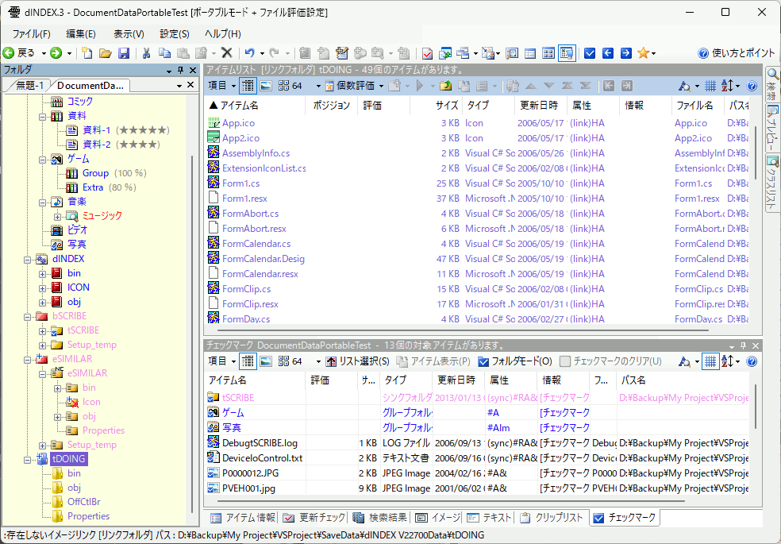Switch to the 更新チェック bottom tab
781x544 pixels.
tap(315, 518)
